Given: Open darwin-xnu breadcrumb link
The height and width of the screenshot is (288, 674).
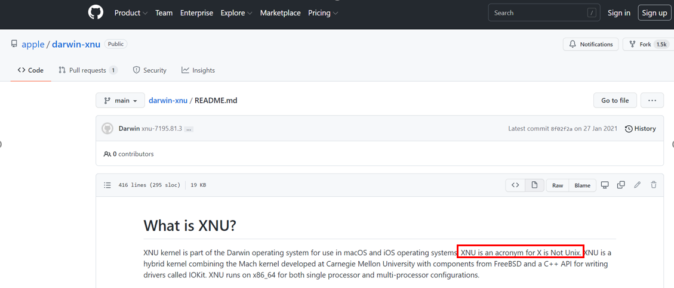Looking at the screenshot, I should tap(168, 100).
